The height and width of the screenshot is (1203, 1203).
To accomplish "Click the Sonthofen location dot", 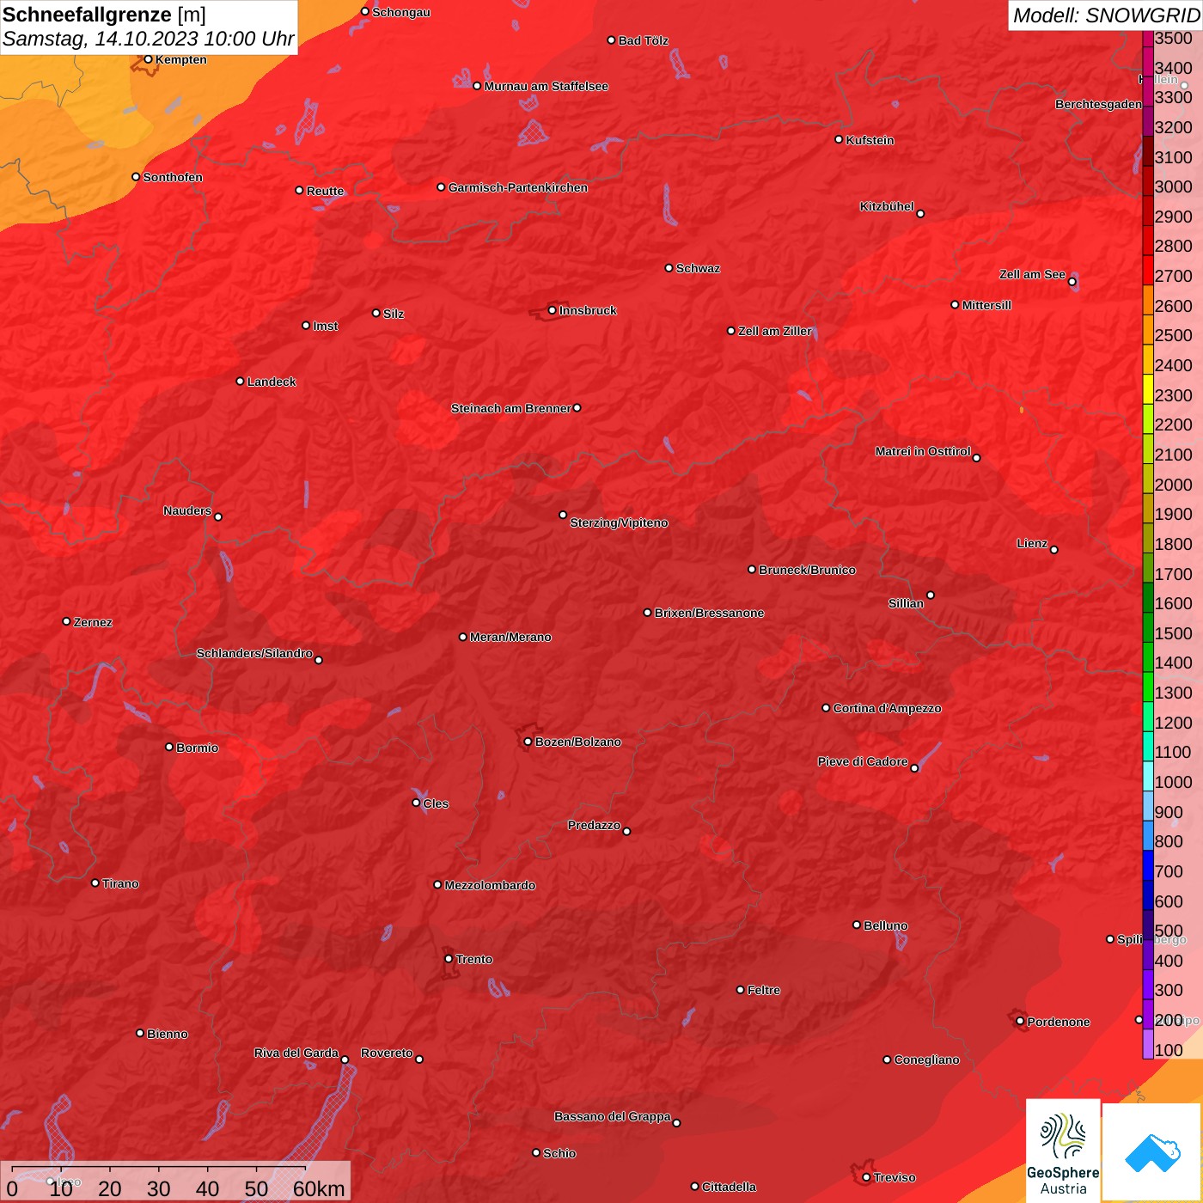I will [x=136, y=176].
